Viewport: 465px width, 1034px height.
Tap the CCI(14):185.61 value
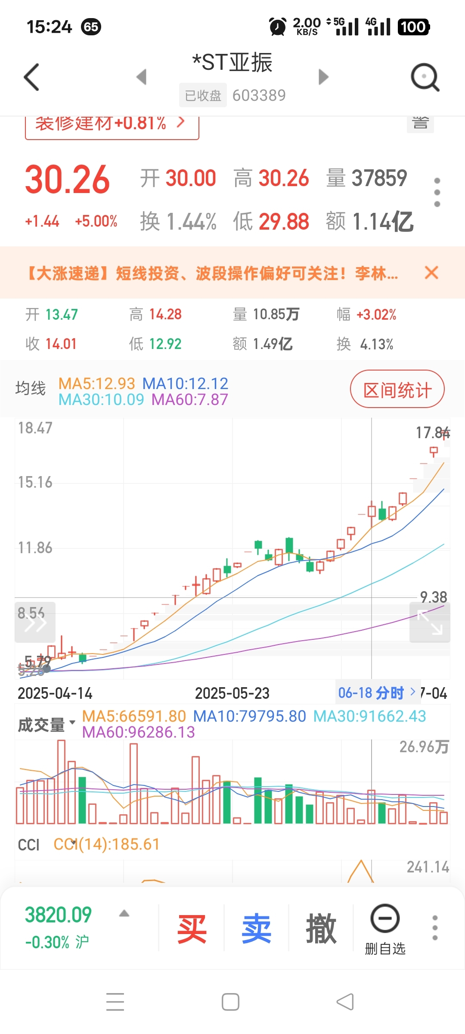click(x=106, y=844)
